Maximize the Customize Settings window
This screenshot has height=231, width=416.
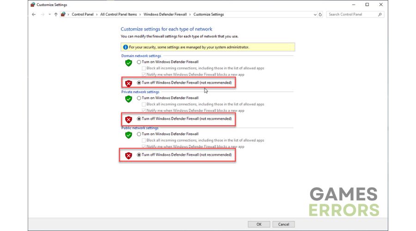(x=367, y=5)
